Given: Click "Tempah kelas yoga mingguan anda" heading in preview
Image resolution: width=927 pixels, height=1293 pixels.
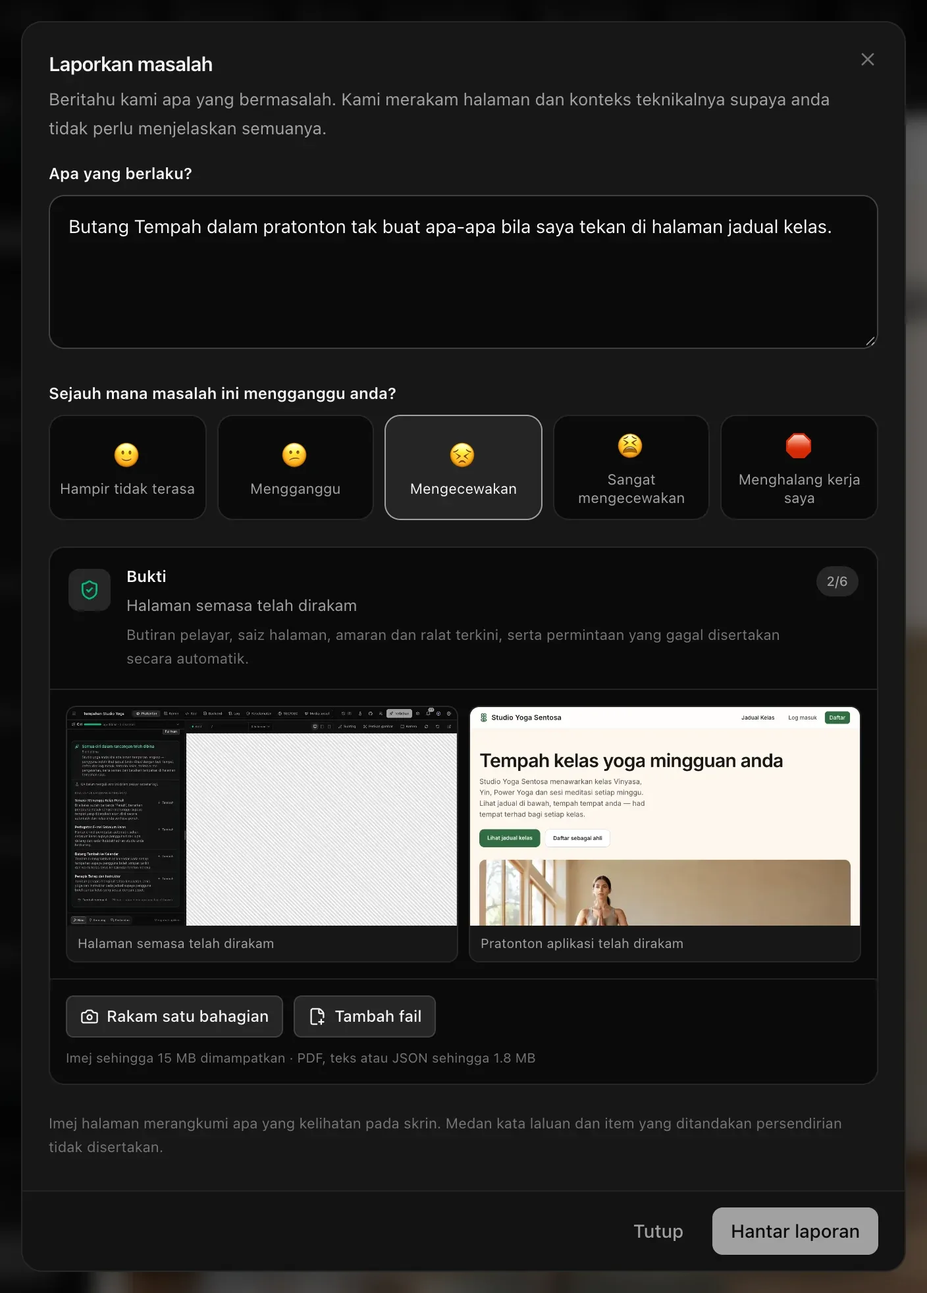Looking at the screenshot, I should [631, 760].
